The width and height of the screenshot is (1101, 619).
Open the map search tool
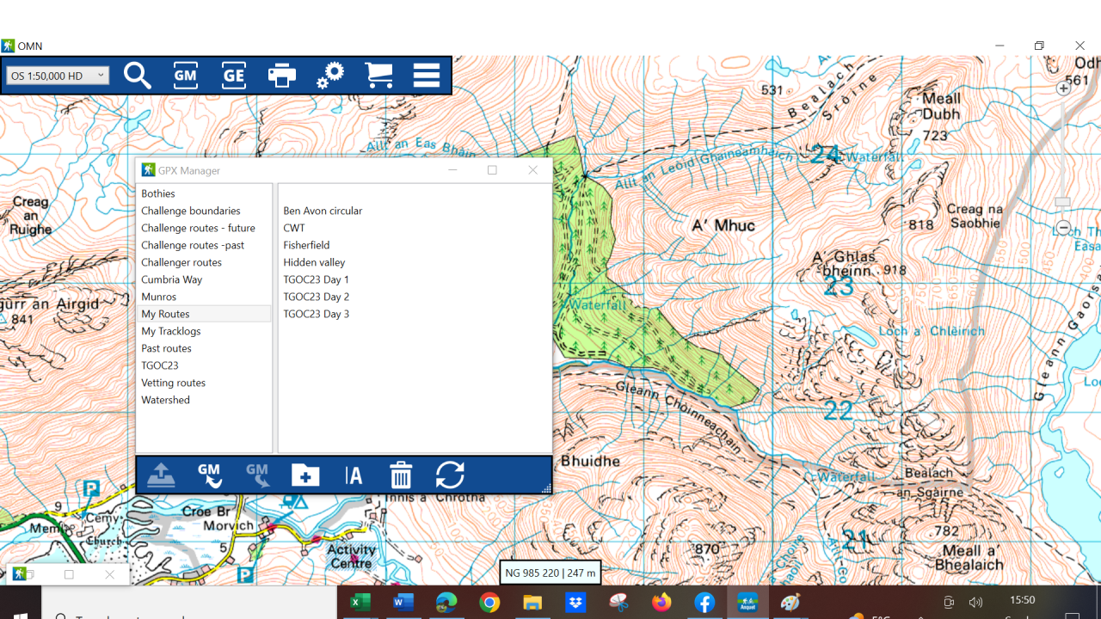[138, 76]
